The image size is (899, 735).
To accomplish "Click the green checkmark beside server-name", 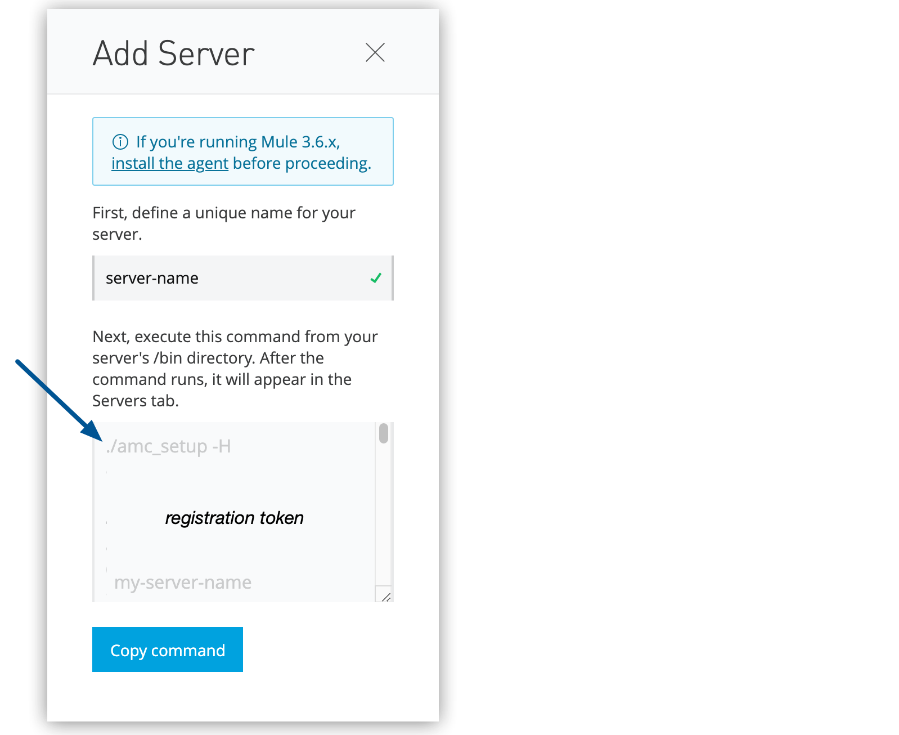I will (x=376, y=277).
